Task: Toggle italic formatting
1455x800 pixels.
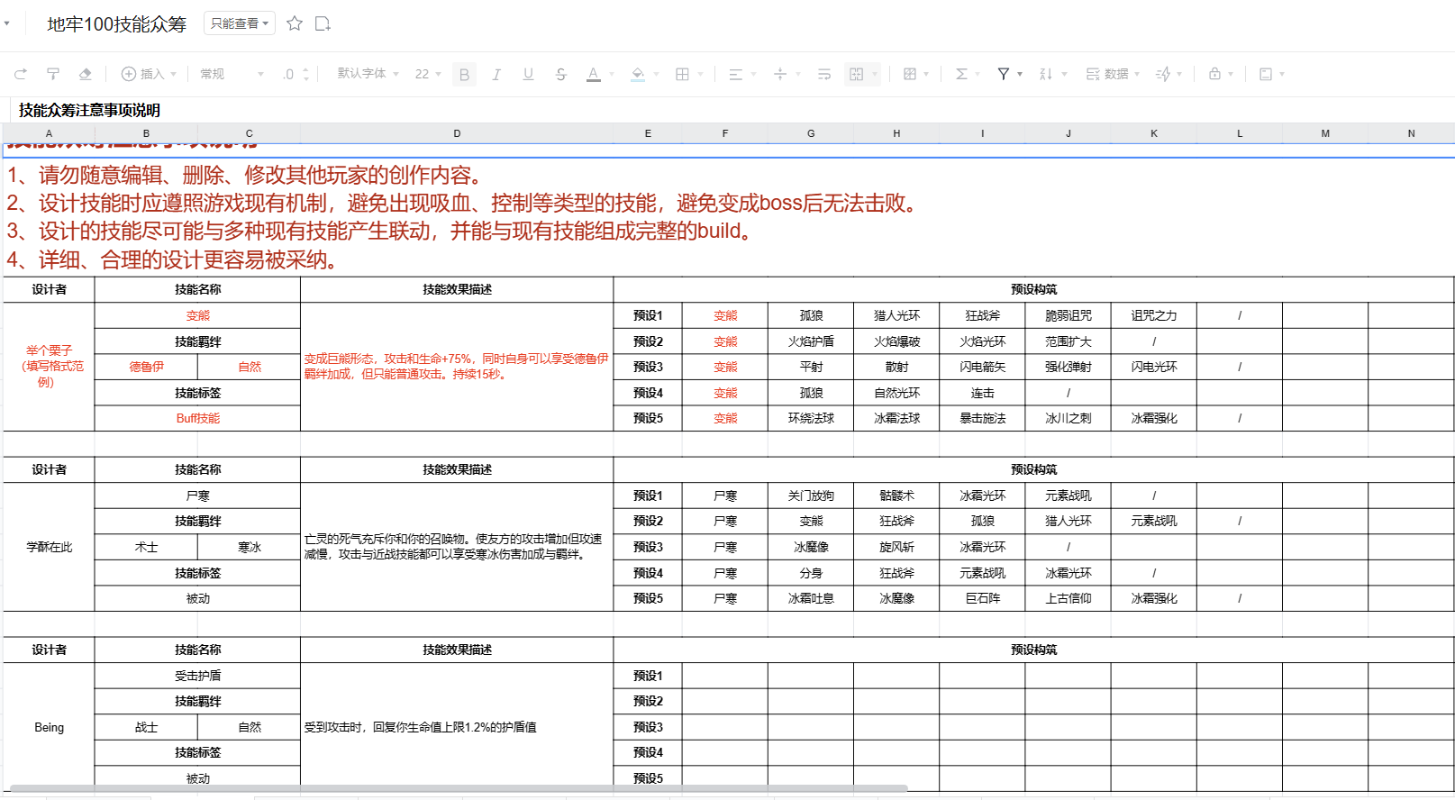Action: [496, 74]
